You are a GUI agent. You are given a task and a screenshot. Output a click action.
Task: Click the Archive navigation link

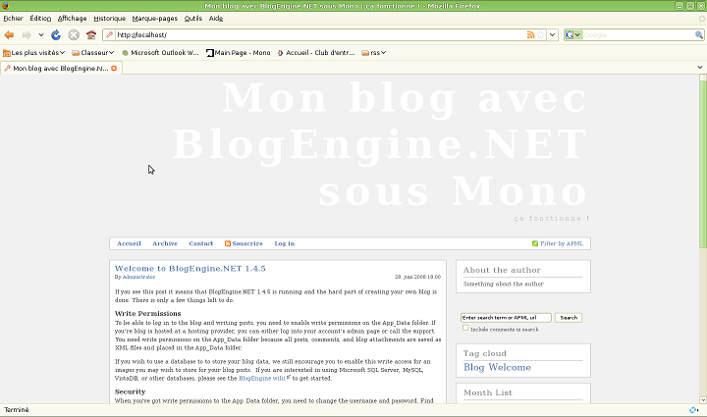click(x=165, y=243)
